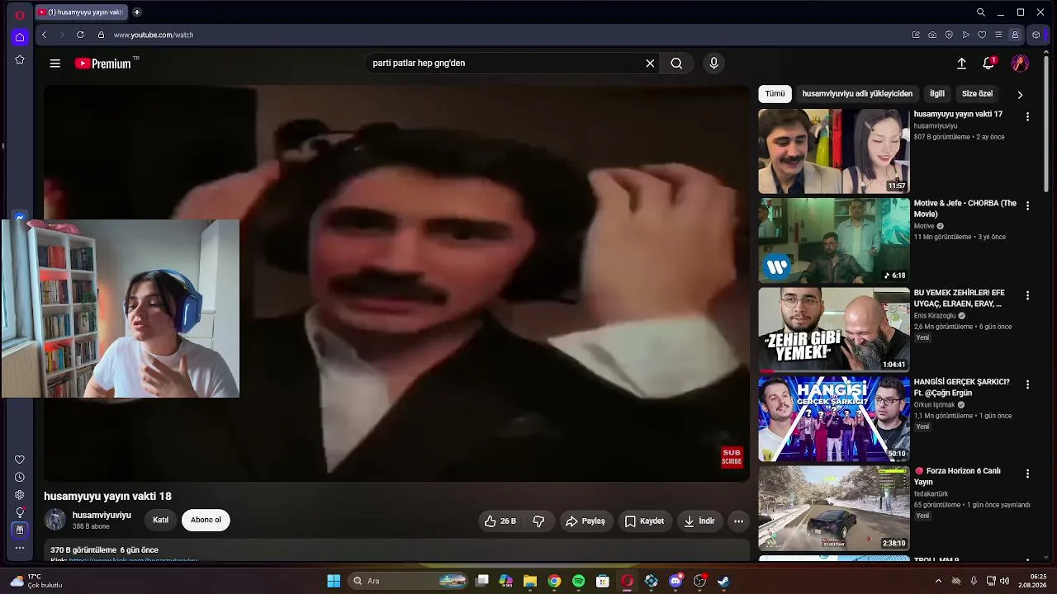
Task: Clear the YouTube search query
Action: click(650, 64)
